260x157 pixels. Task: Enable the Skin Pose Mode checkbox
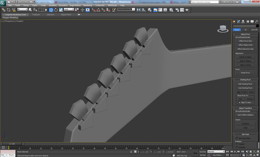(237, 138)
